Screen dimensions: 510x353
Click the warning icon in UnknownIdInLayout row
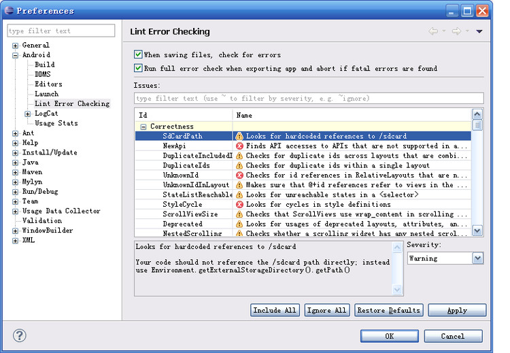click(x=239, y=185)
